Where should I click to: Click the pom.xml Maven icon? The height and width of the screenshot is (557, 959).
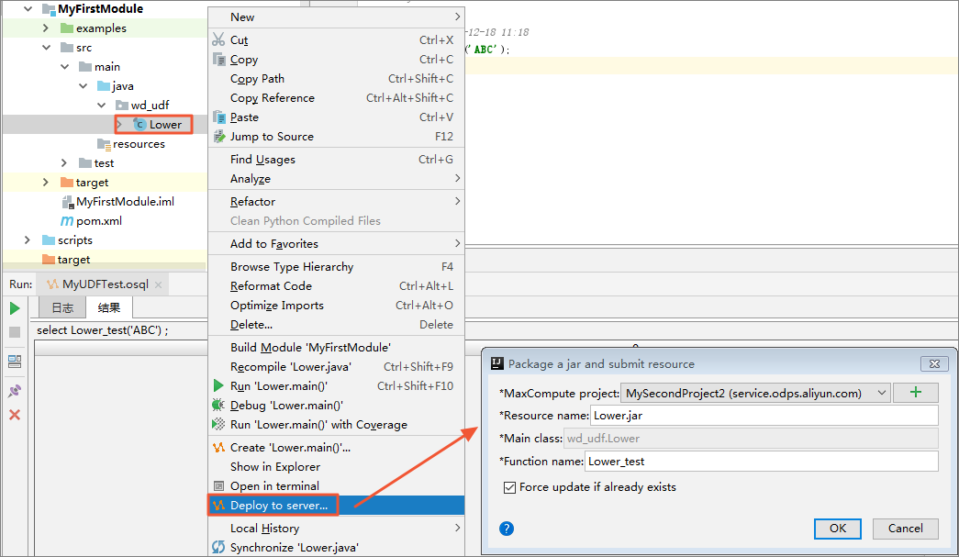click(67, 221)
